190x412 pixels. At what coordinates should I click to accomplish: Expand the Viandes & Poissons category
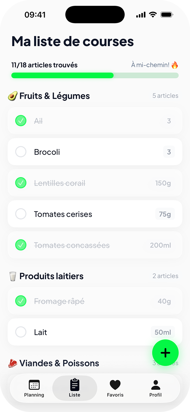pyautogui.click(x=59, y=363)
